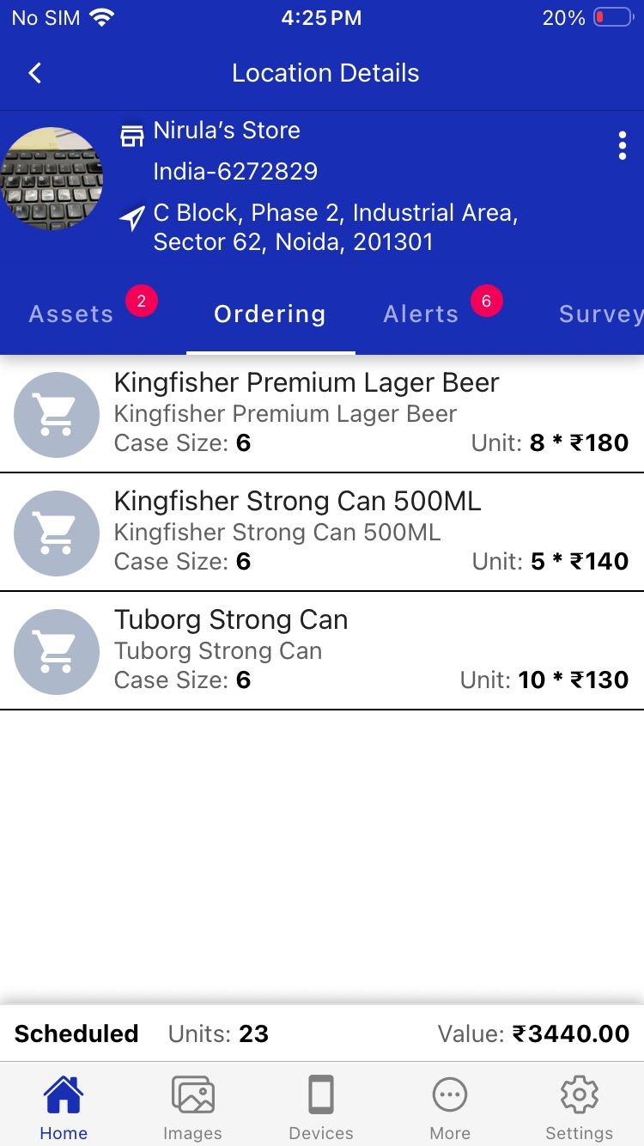Tap the back arrow in header
This screenshot has width=644, height=1146.
tap(35, 73)
